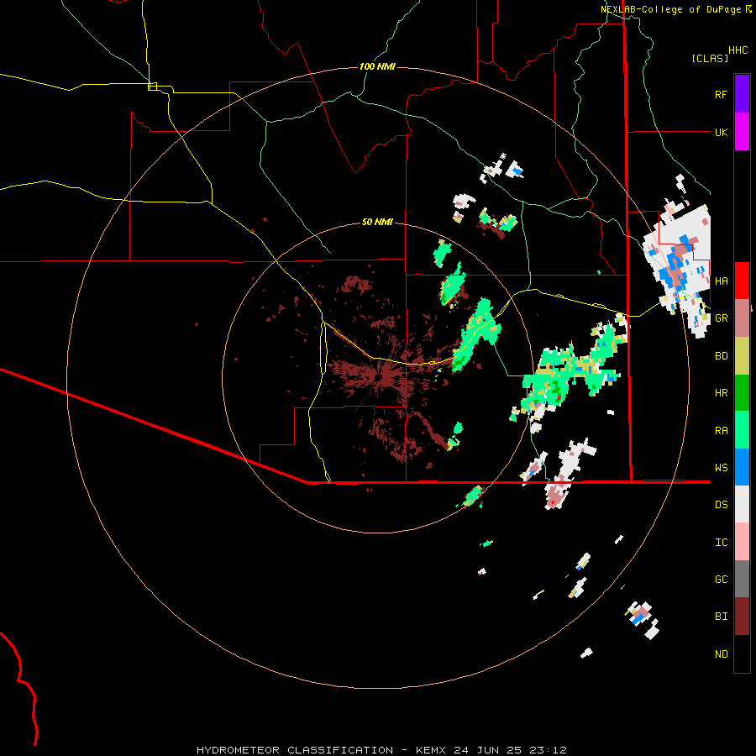
Task: Click the RF legend label text
Action: 721,94
